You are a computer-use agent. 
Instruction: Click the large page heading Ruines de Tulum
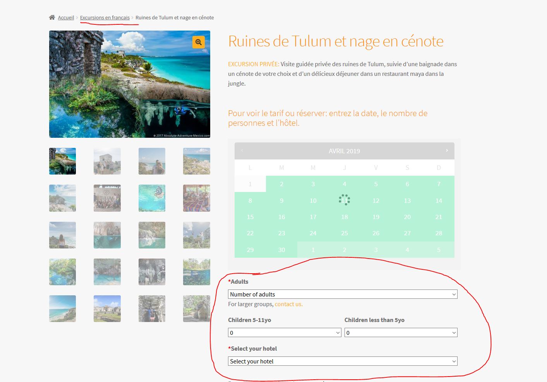[x=336, y=41]
